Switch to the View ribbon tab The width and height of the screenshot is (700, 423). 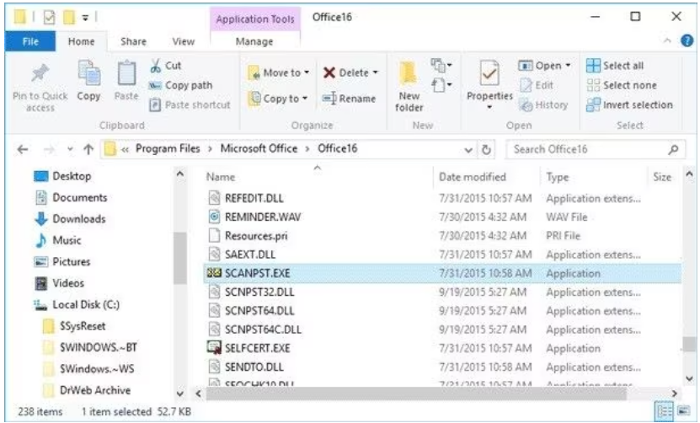tap(184, 41)
